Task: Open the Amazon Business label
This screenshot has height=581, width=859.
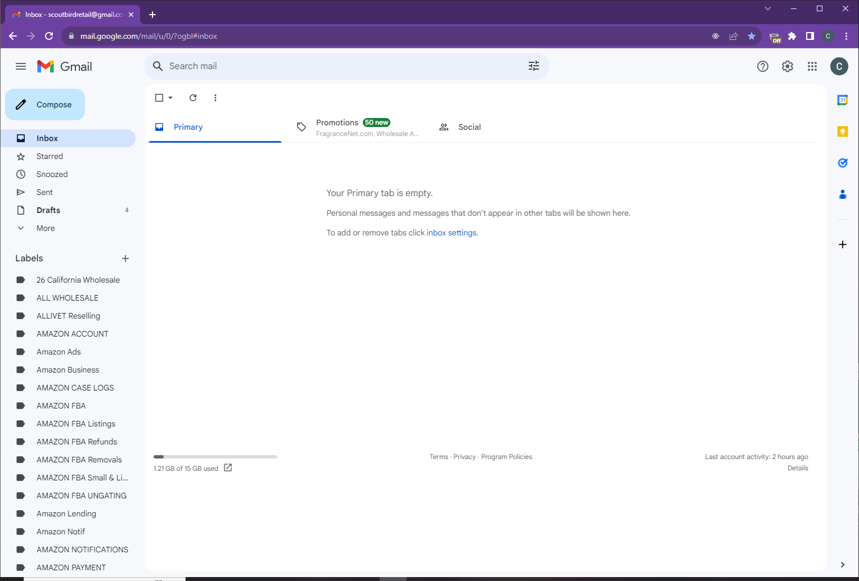Action: [68, 370]
